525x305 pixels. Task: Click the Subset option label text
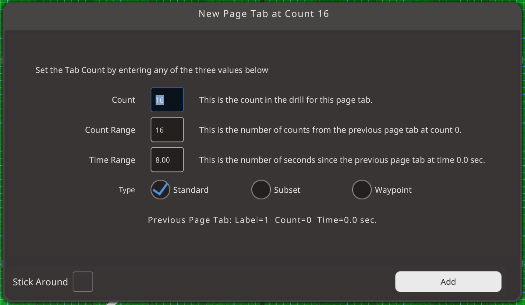[x=287, y=190]
